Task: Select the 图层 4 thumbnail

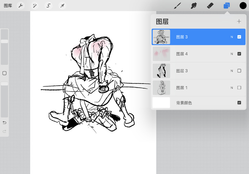Action: click(161, 54)
